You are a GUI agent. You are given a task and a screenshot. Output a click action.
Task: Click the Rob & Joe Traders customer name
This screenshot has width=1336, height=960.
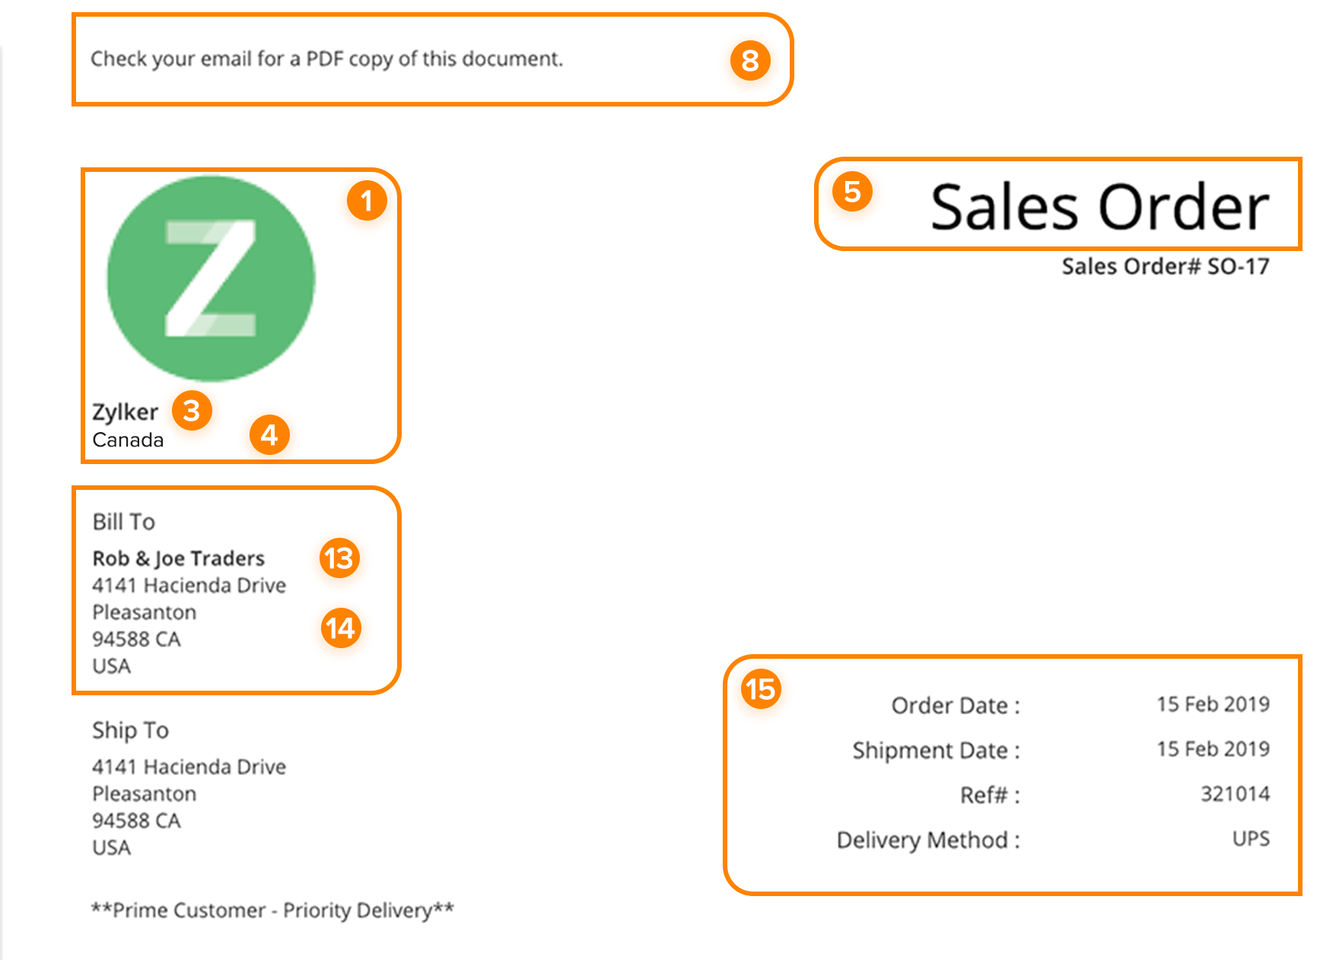point(178,558)
